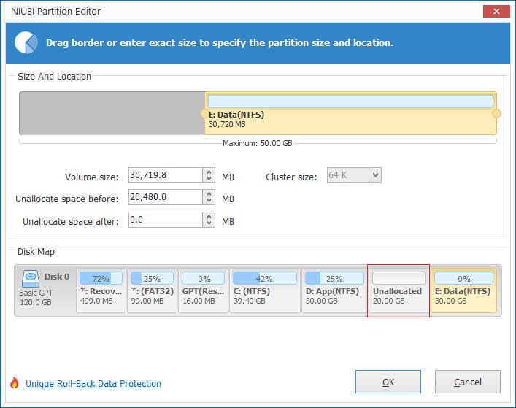This screenshot has width=516, height=408.
Task: Click the Disk 0 drive icon
Action: tap(30, 278)
